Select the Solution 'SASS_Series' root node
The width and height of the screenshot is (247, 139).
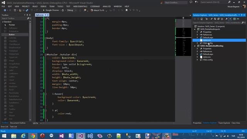click(x=211, y=27)
